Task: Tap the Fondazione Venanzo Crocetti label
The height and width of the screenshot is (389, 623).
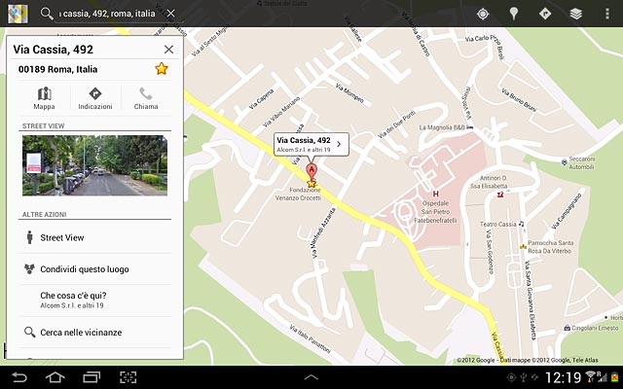Action: coord(299,194)
